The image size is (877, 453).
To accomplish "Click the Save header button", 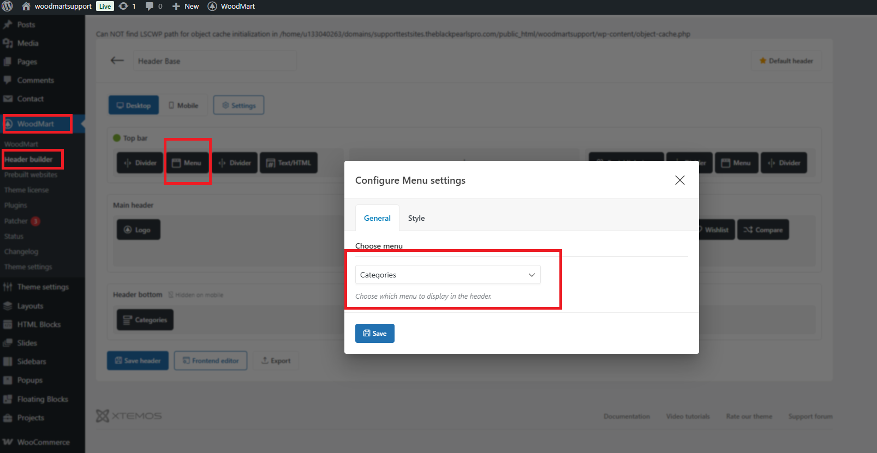I will coord(138,360).
